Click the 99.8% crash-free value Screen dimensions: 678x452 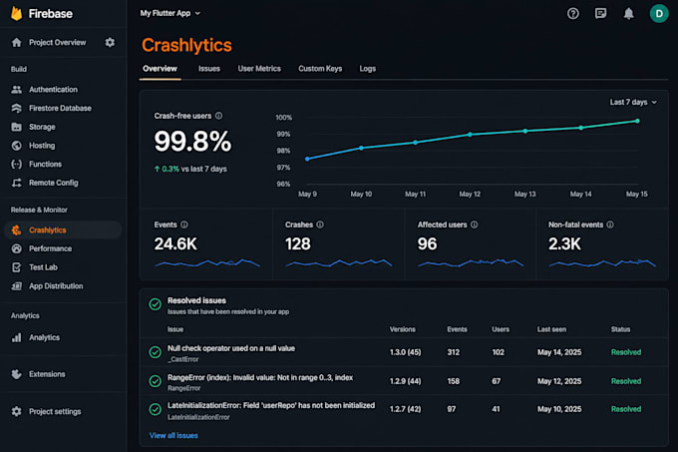click(x=192, y=142)
